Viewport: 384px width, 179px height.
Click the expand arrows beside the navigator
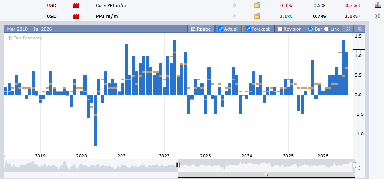[359, 168]
